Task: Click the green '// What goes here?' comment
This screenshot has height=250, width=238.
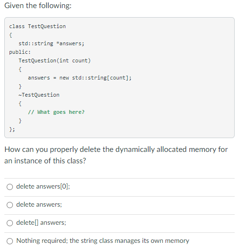Action: click(x=56, y=112)
